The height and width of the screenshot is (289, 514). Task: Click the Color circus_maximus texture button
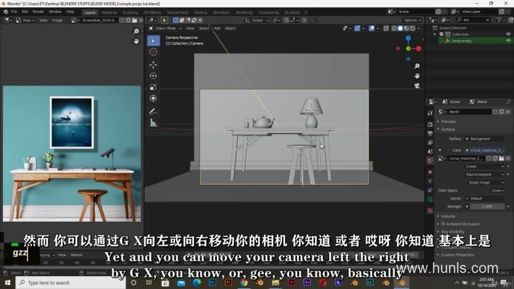(x=485, y=150)
